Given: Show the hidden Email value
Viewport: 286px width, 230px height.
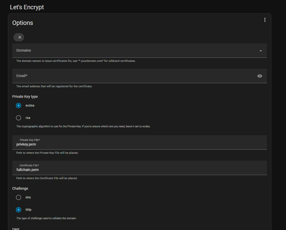Looking at the screenshot, I should tap(260, 76).
